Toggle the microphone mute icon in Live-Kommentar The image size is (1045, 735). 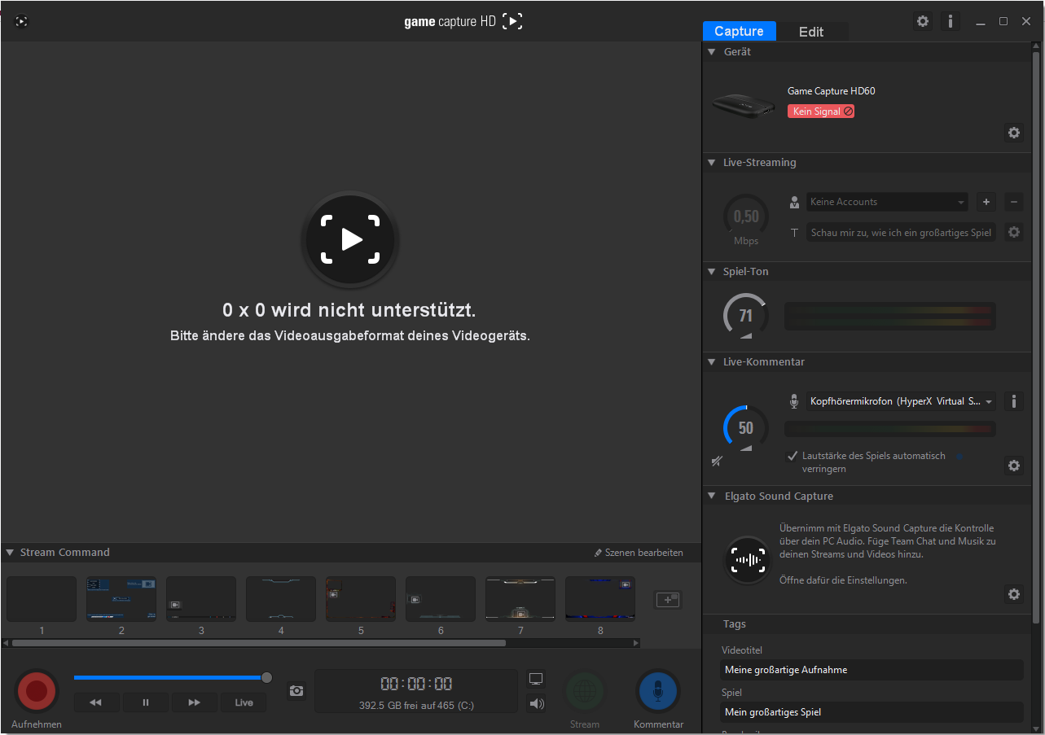click(x=717, y=462)
